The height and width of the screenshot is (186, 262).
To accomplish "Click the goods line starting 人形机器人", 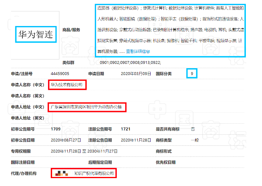I will (171, 19).
